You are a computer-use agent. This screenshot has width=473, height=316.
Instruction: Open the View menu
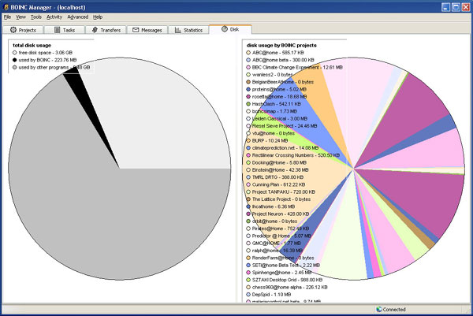[x=20, y=17]
